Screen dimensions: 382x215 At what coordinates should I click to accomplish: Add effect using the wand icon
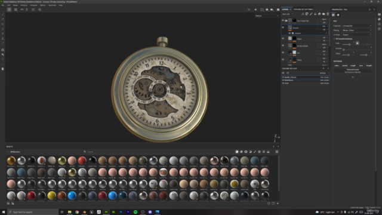tap(303, 14)
